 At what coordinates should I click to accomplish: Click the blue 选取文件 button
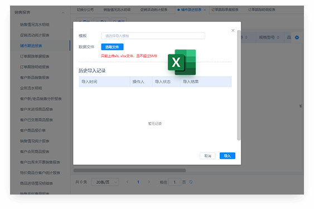(112, 47)
